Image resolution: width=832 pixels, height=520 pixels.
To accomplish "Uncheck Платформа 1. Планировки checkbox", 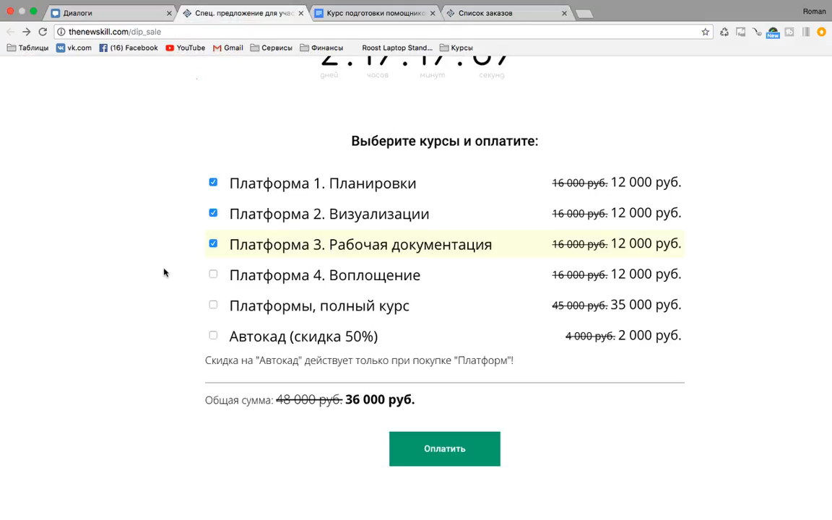I will tap(213, 182).
